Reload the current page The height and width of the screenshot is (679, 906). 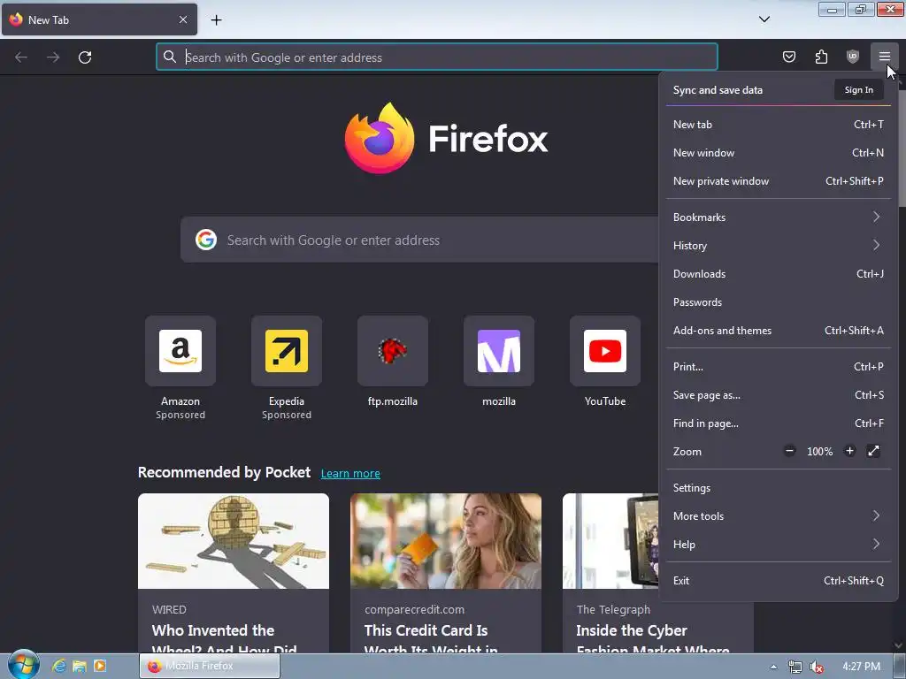coord(85,57)
